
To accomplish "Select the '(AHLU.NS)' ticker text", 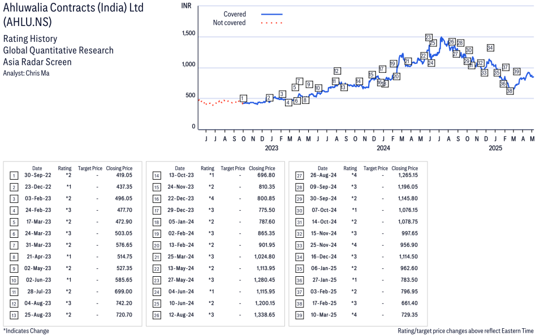I will [x=28, y=22].
